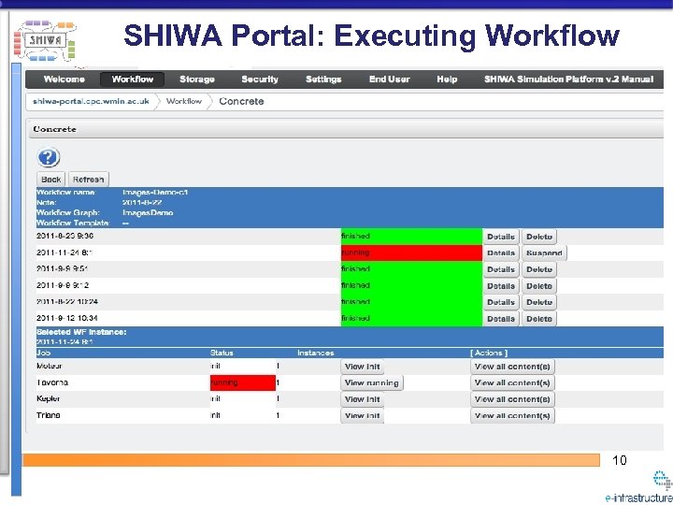Viewport: 673px width, 505px height.
Task: Delete the 2011-9-9 9:51 instance
Action: tap(539, 269)
